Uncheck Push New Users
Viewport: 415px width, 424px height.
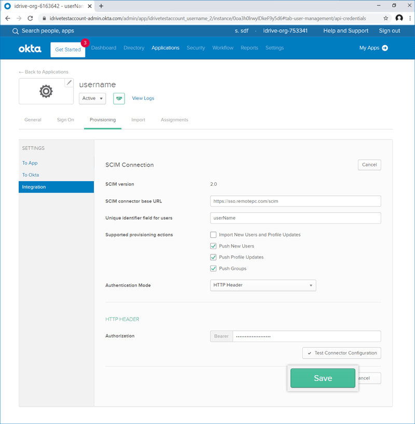pyautogui.click(x=213, y=246)
